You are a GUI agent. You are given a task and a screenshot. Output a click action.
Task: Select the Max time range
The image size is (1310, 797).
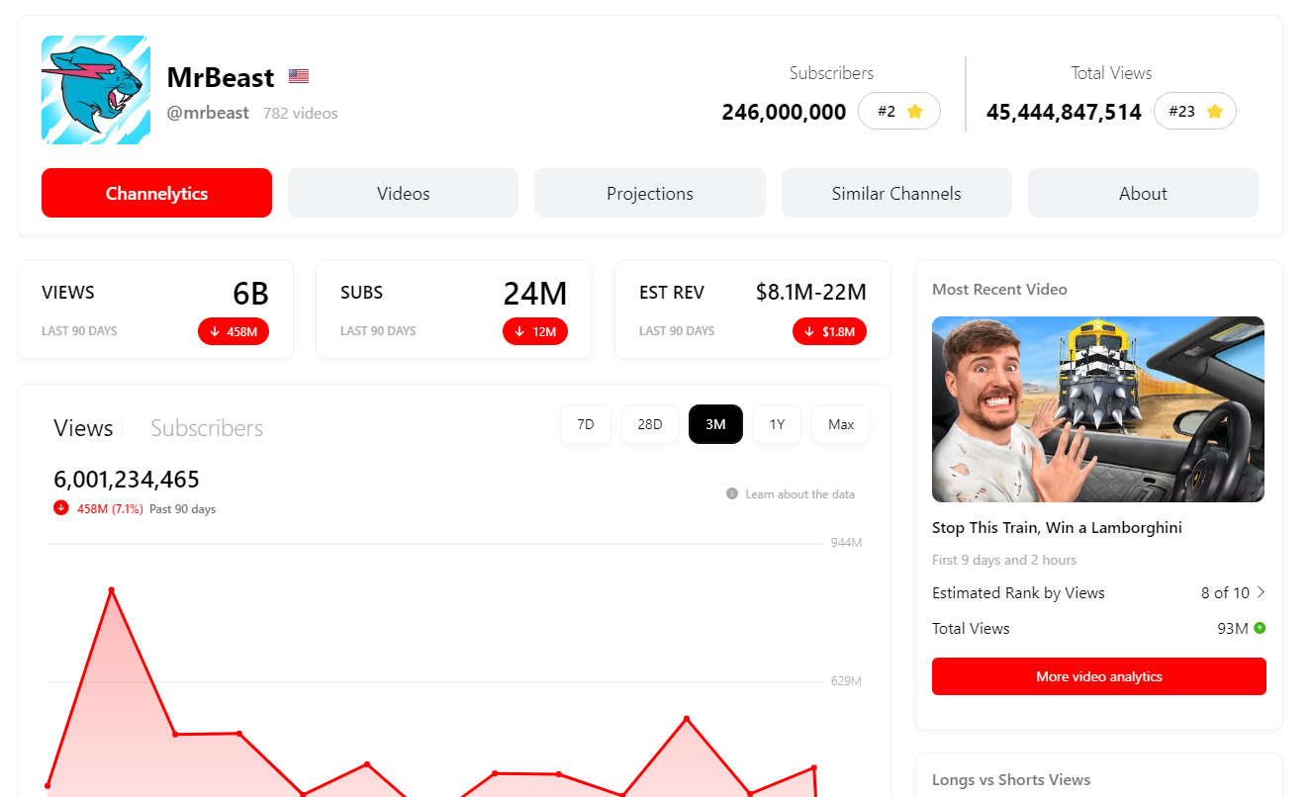[x=840, y=423]
